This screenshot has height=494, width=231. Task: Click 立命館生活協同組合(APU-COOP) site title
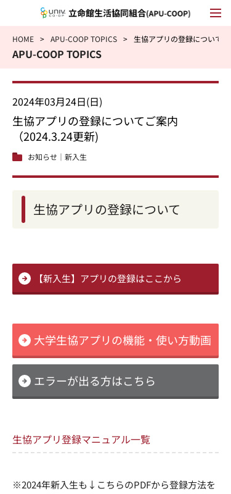point(129,14)
